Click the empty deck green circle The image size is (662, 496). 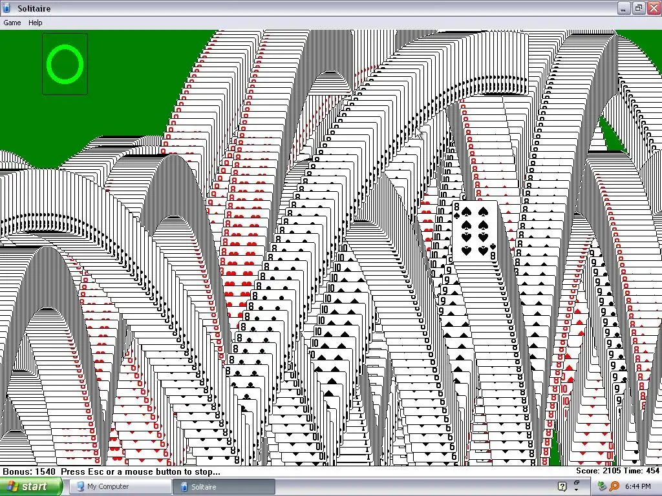pos(65,64)
